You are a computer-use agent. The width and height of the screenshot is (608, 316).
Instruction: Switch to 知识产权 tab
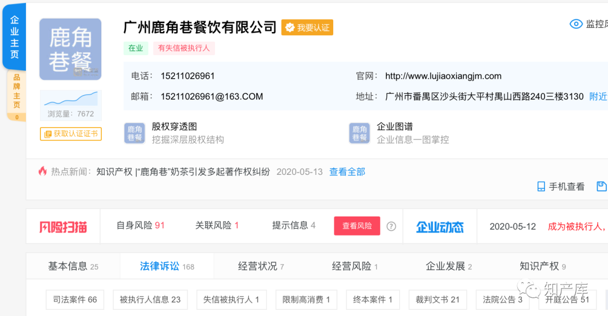[x=543, y=266]
